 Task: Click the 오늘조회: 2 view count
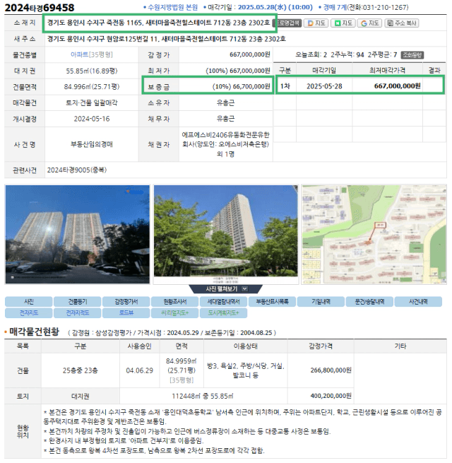(x=311, y=54)
